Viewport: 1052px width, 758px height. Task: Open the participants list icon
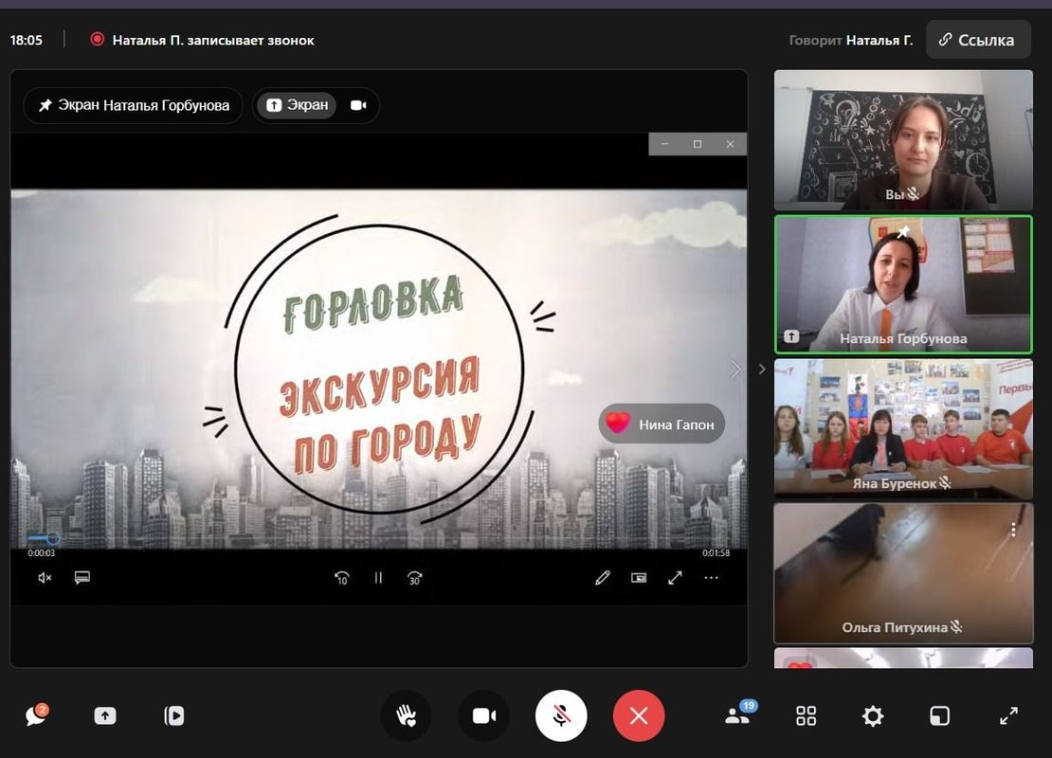pyautogui.click(x=737, y=715)
